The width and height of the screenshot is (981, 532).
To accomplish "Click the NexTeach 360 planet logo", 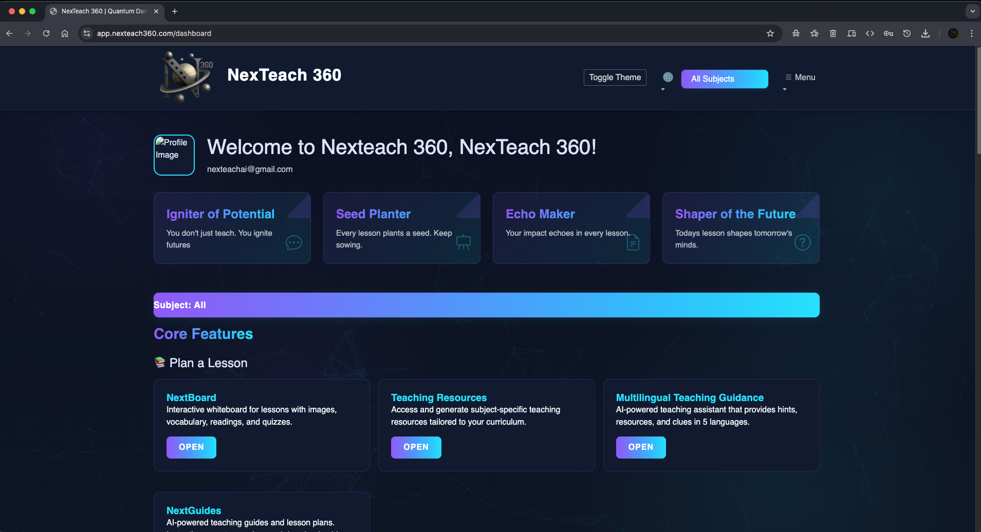I will coord(186,77).
